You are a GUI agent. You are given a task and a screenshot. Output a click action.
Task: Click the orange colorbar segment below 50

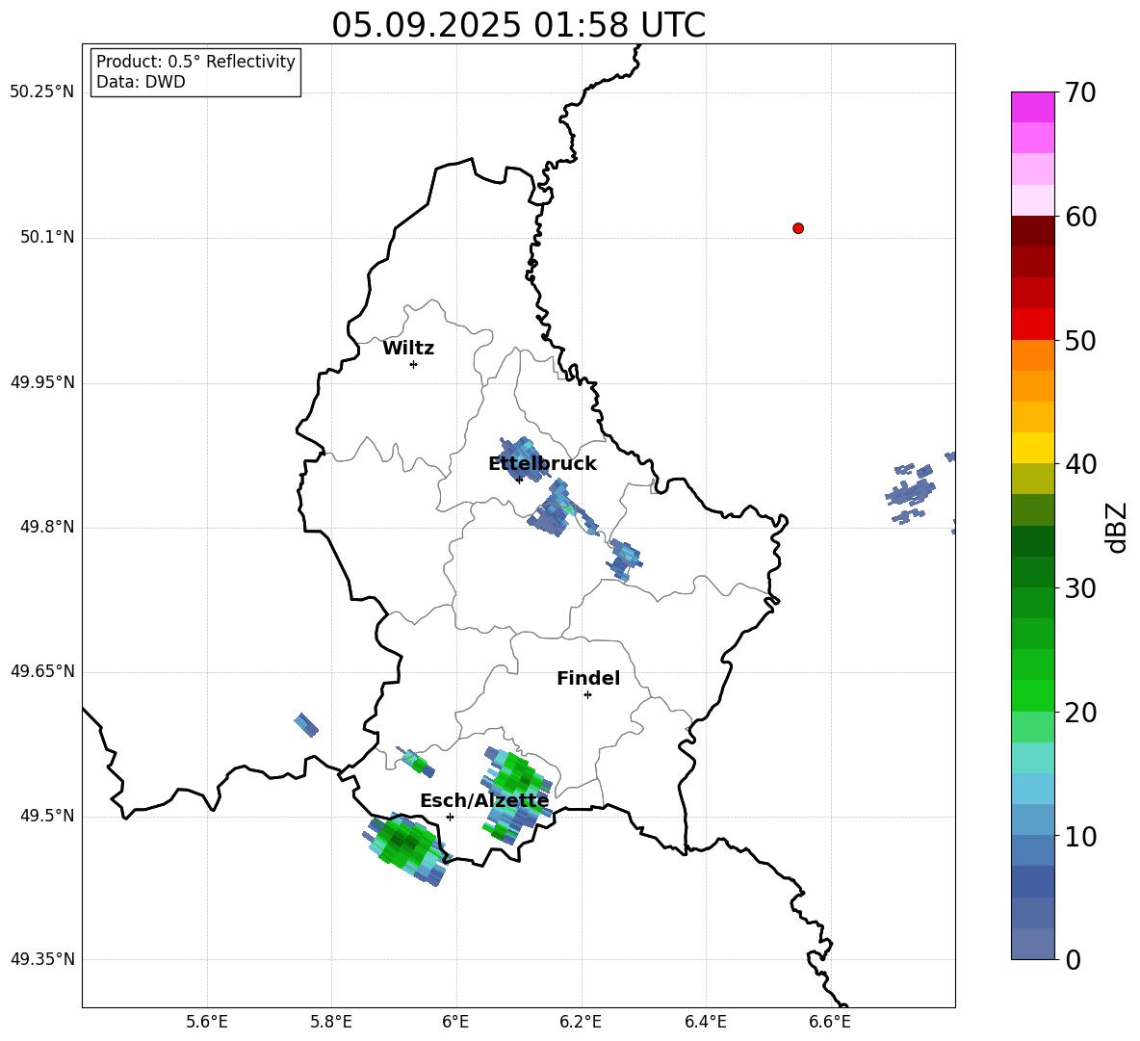pos(1033,355)
